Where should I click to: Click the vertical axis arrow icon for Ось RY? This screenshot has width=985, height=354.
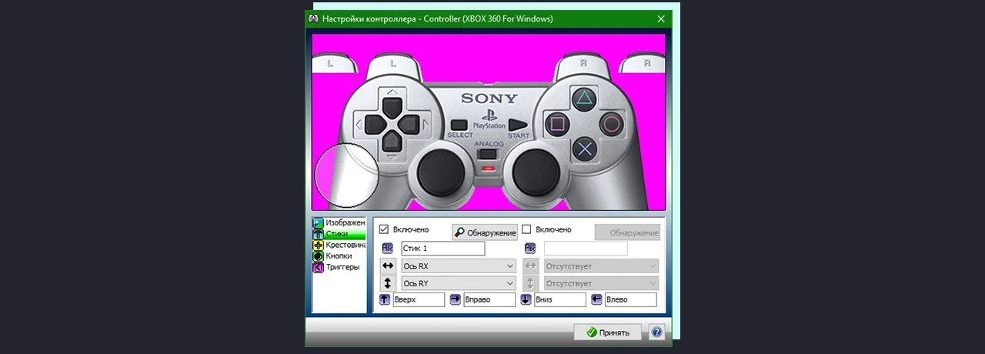(387, 282)
